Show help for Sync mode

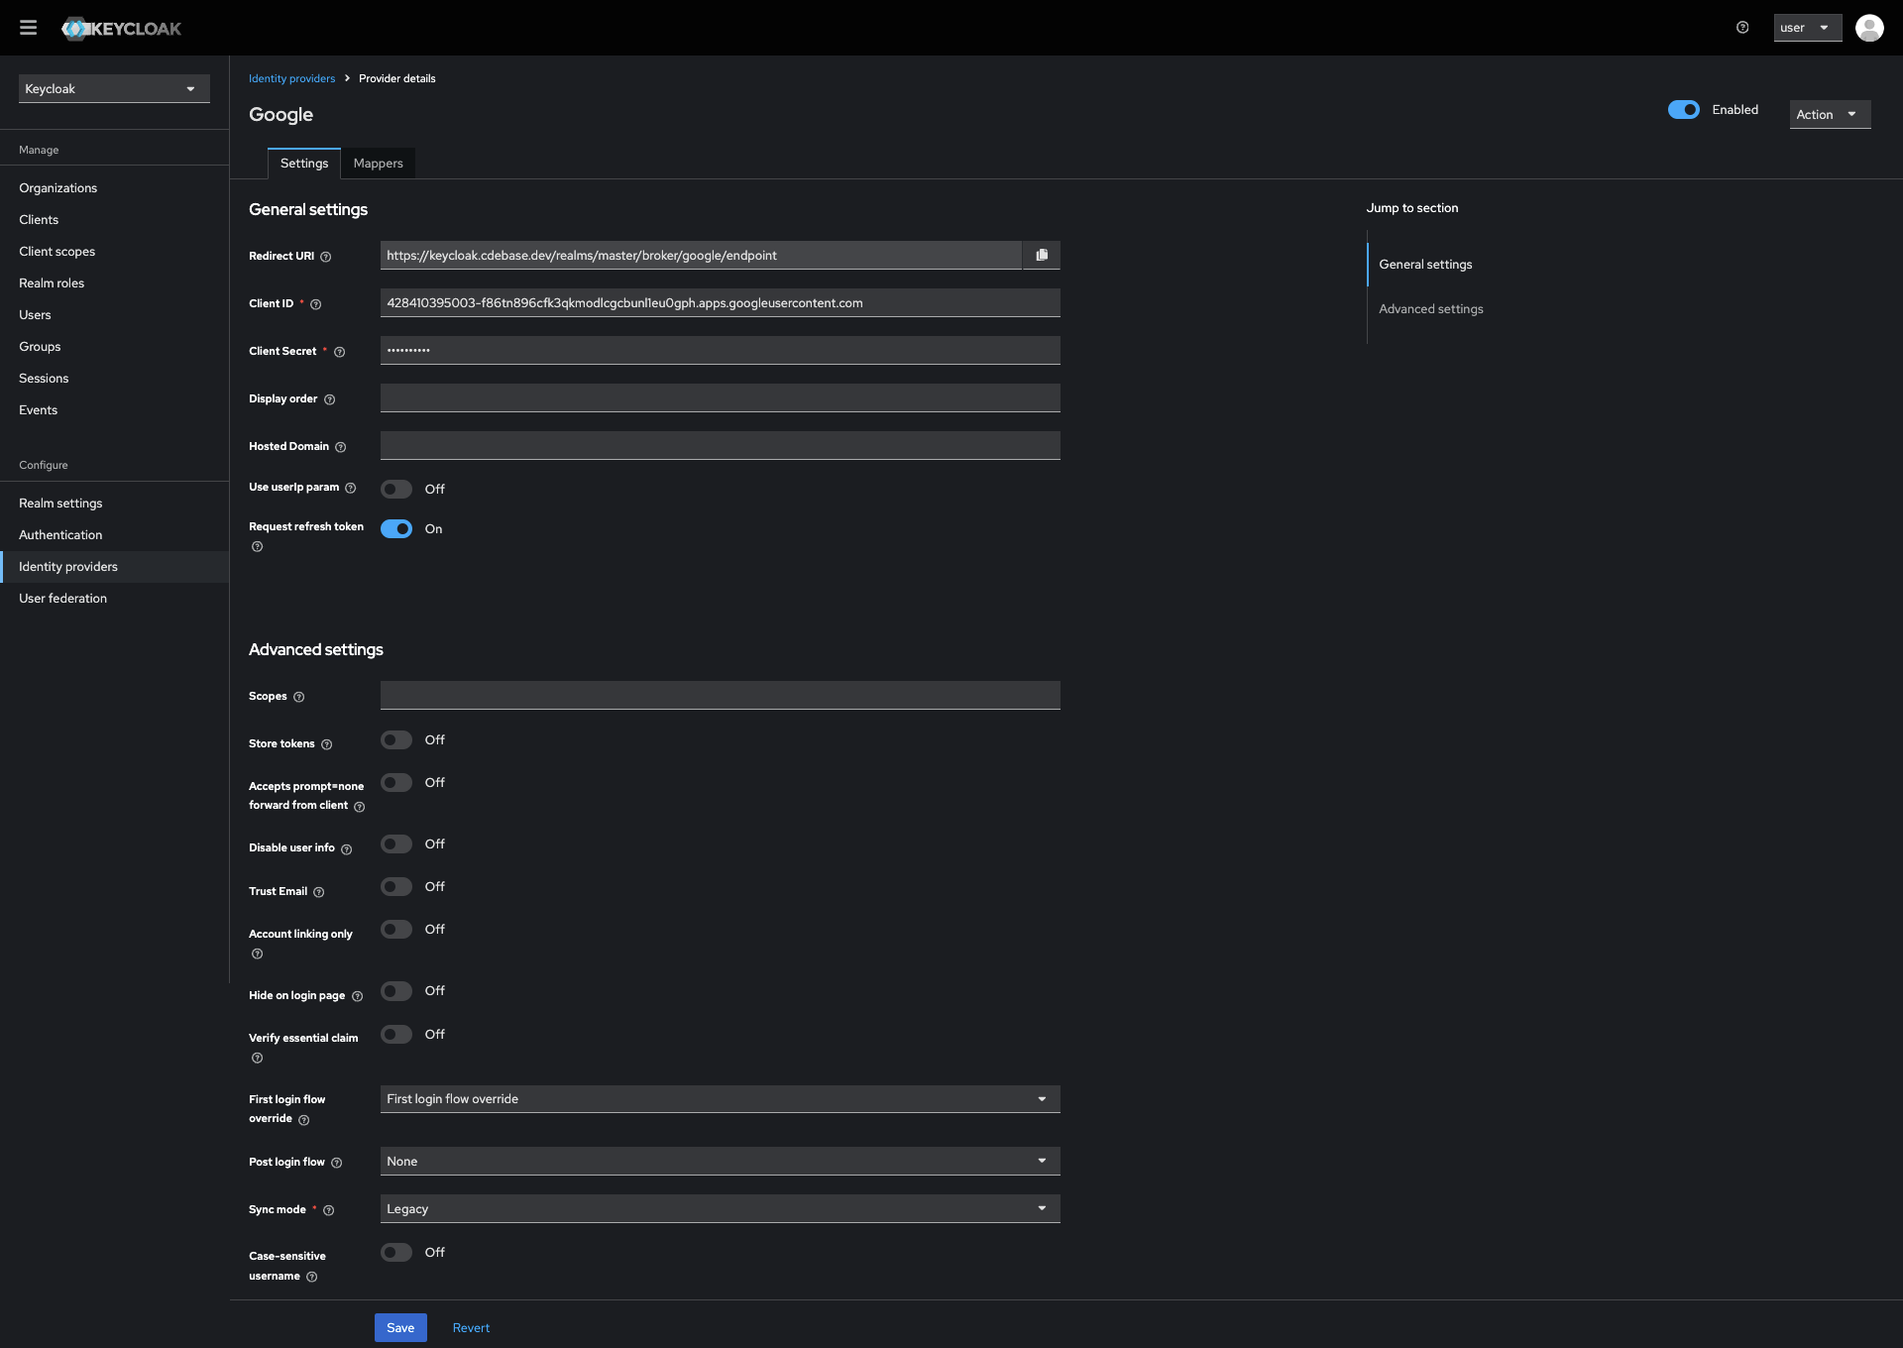point(328,1210)
